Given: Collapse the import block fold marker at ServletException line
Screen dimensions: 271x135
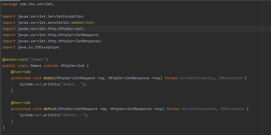Looking at the screenshot, I should tap(1, 16).
